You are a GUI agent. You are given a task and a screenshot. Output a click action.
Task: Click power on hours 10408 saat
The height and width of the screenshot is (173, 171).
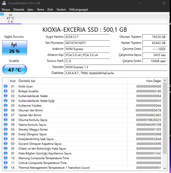[155, 61]
